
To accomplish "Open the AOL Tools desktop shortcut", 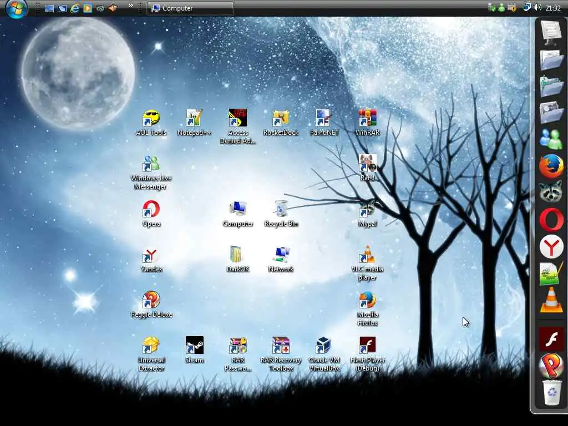I will click(x=151, y=123).
